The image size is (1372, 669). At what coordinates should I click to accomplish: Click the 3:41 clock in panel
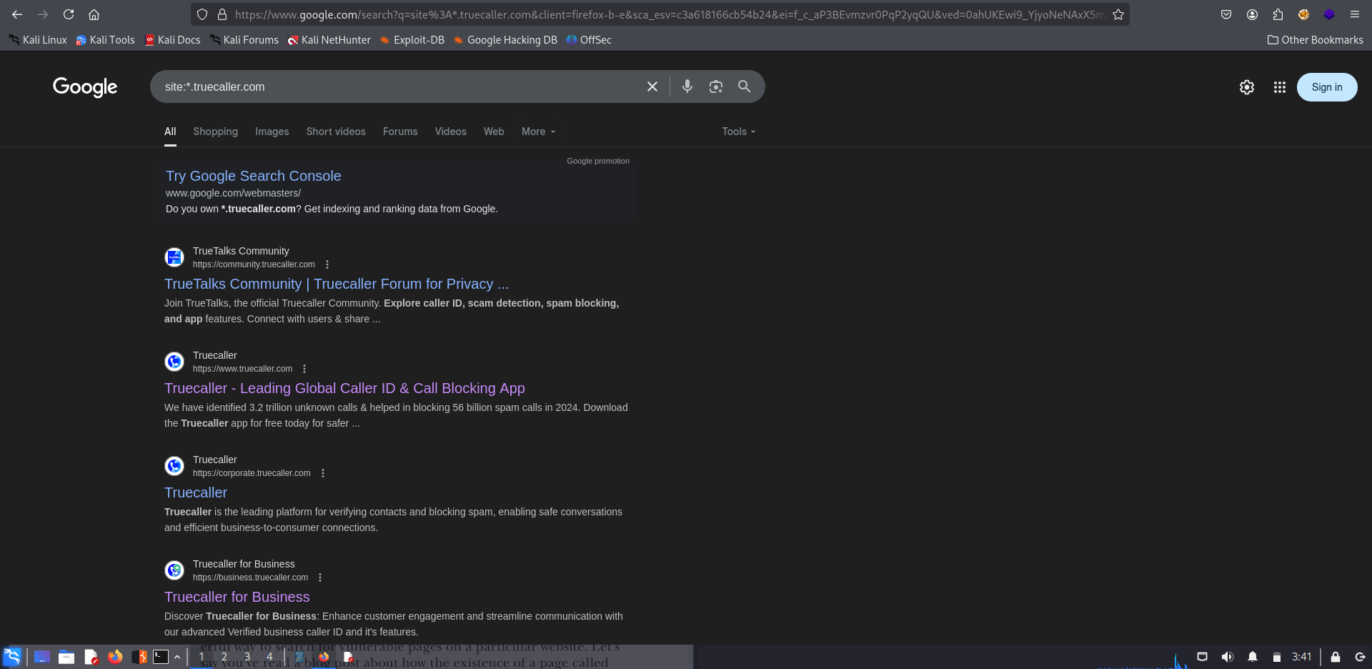point(1301,657)
